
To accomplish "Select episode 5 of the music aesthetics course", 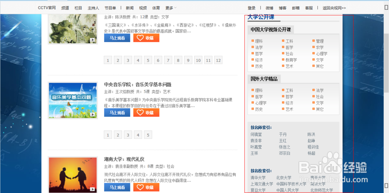I will click(x=148, y=135).
